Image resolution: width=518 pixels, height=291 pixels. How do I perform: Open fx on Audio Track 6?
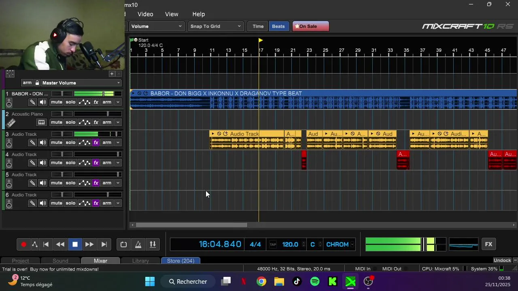pos(96,203)
